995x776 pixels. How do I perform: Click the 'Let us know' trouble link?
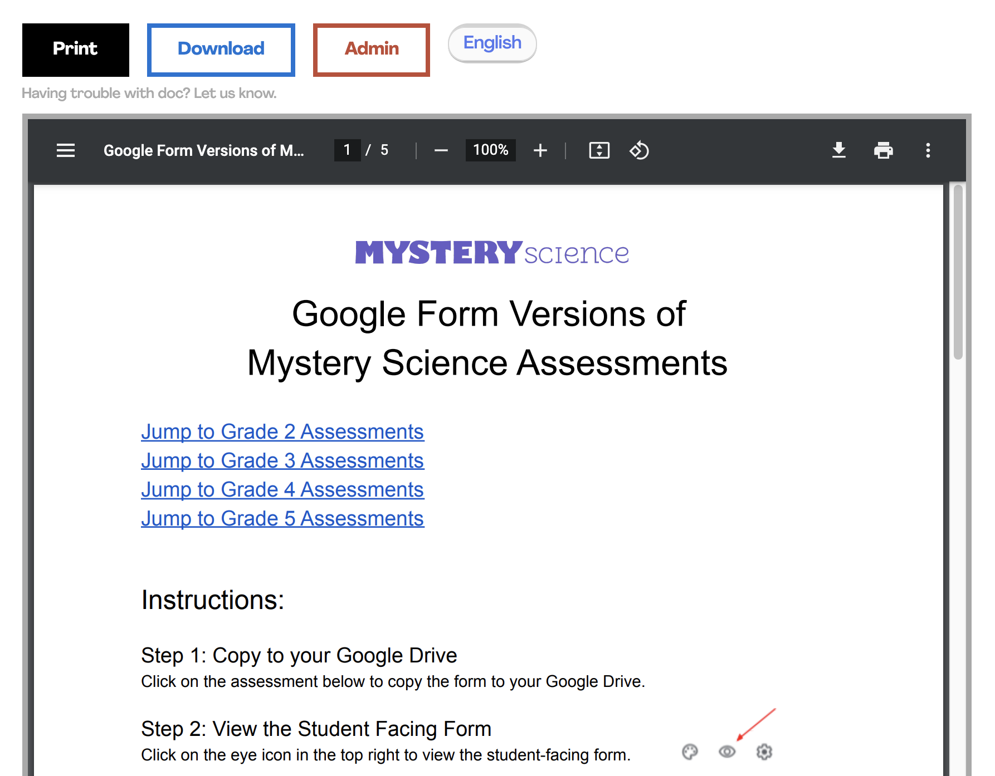(235, 93)
